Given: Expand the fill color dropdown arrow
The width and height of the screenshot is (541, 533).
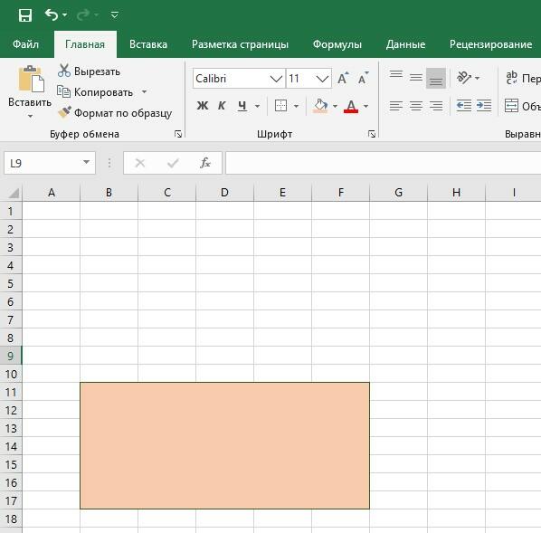Looking at the screenshot, I should (335, 106).
